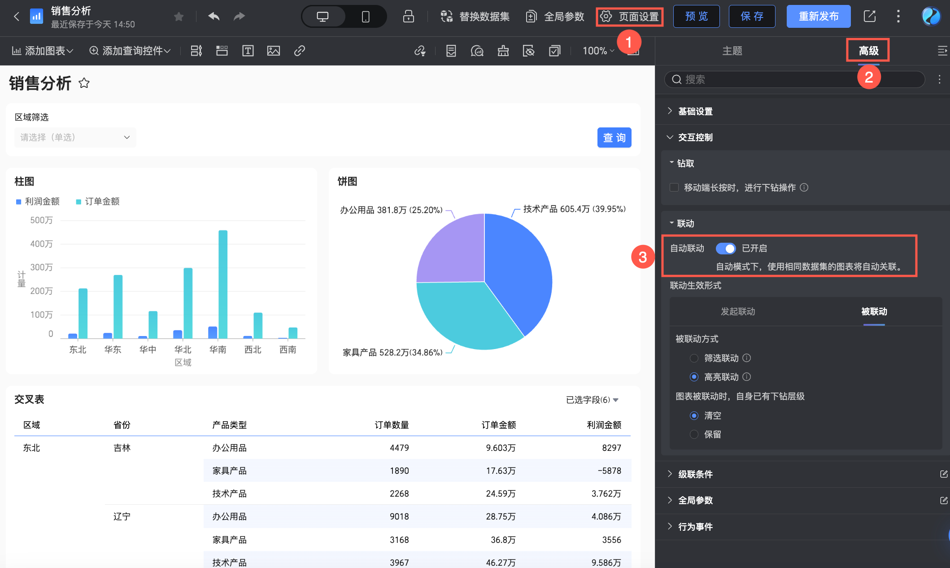Undo the last edit

[214, 17]
